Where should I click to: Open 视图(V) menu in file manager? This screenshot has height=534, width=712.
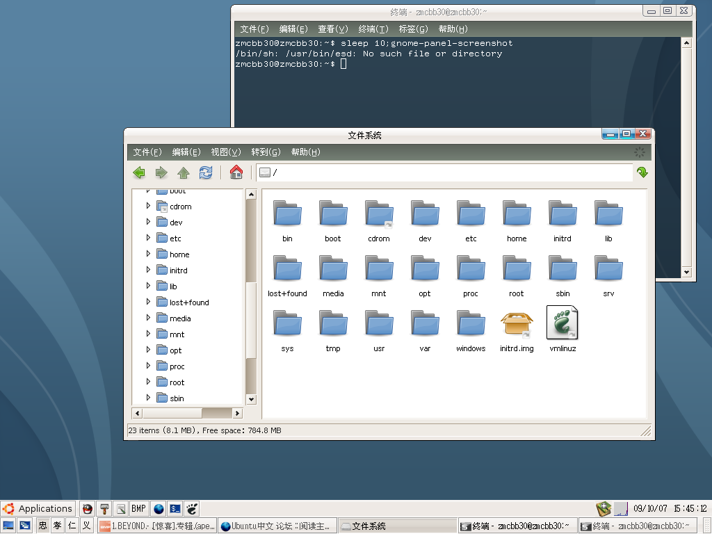(226, 152)
